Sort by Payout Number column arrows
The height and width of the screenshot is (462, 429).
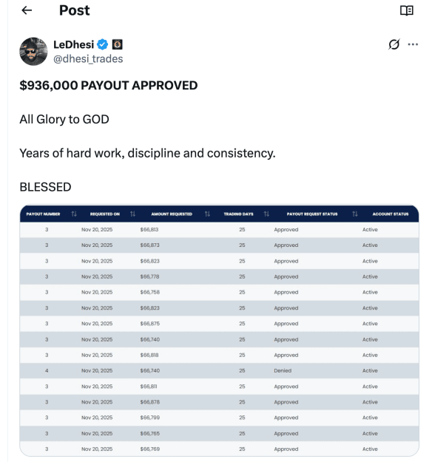tap(74, 214)
